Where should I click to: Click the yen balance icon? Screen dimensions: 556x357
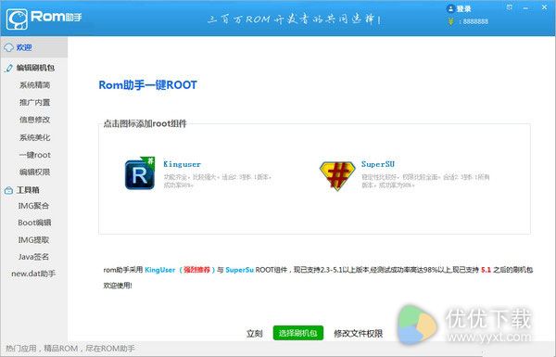pos(451,21)
